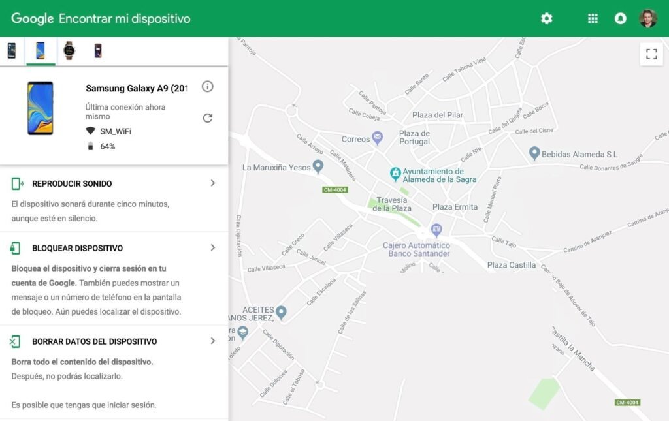The width and height of the screenshot is (669, 421).
Task: Expand the Borrar Datos del Dispositivo chevron
Action: click(x=212, y=341)
